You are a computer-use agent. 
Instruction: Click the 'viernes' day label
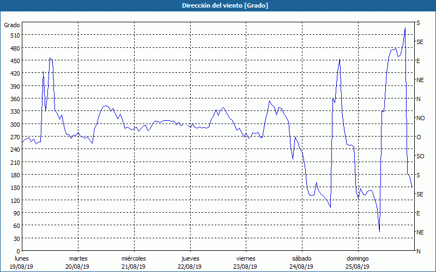(246, 258)
